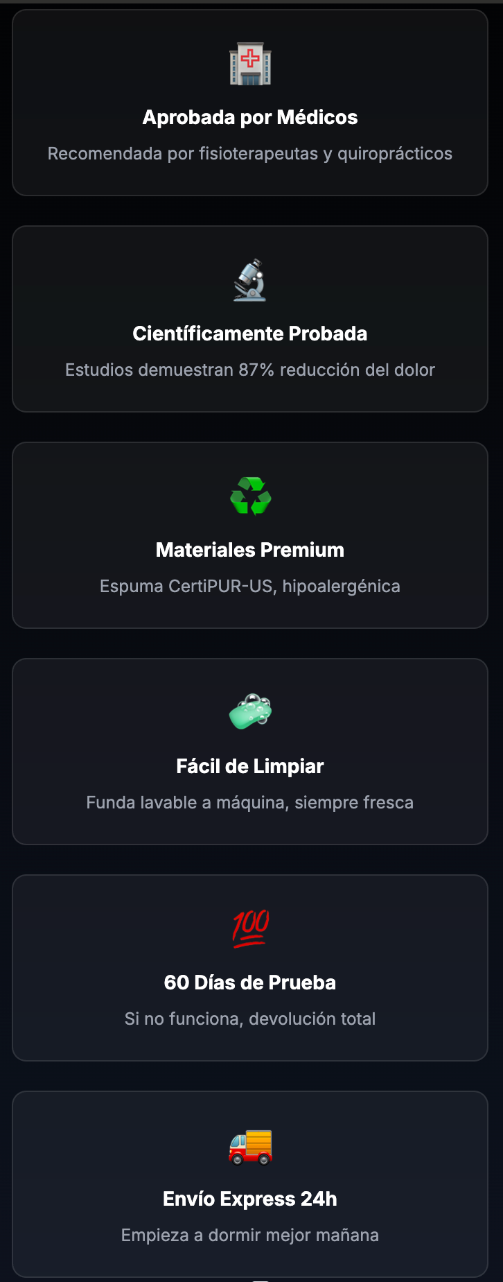
Task: Click the red 100 points icon
Action: (x=250, y=929)
